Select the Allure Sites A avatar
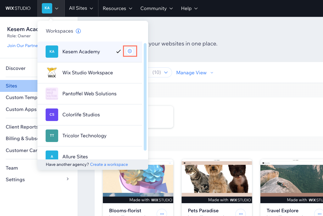Viewport: 323px width, 216px height. pyautogui.click(x=52, y=155)
